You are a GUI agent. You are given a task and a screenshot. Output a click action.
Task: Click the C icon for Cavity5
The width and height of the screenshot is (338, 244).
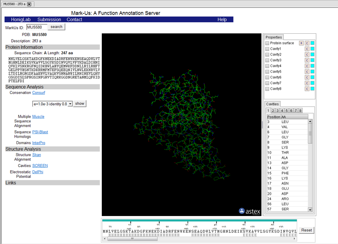point(307,71)
